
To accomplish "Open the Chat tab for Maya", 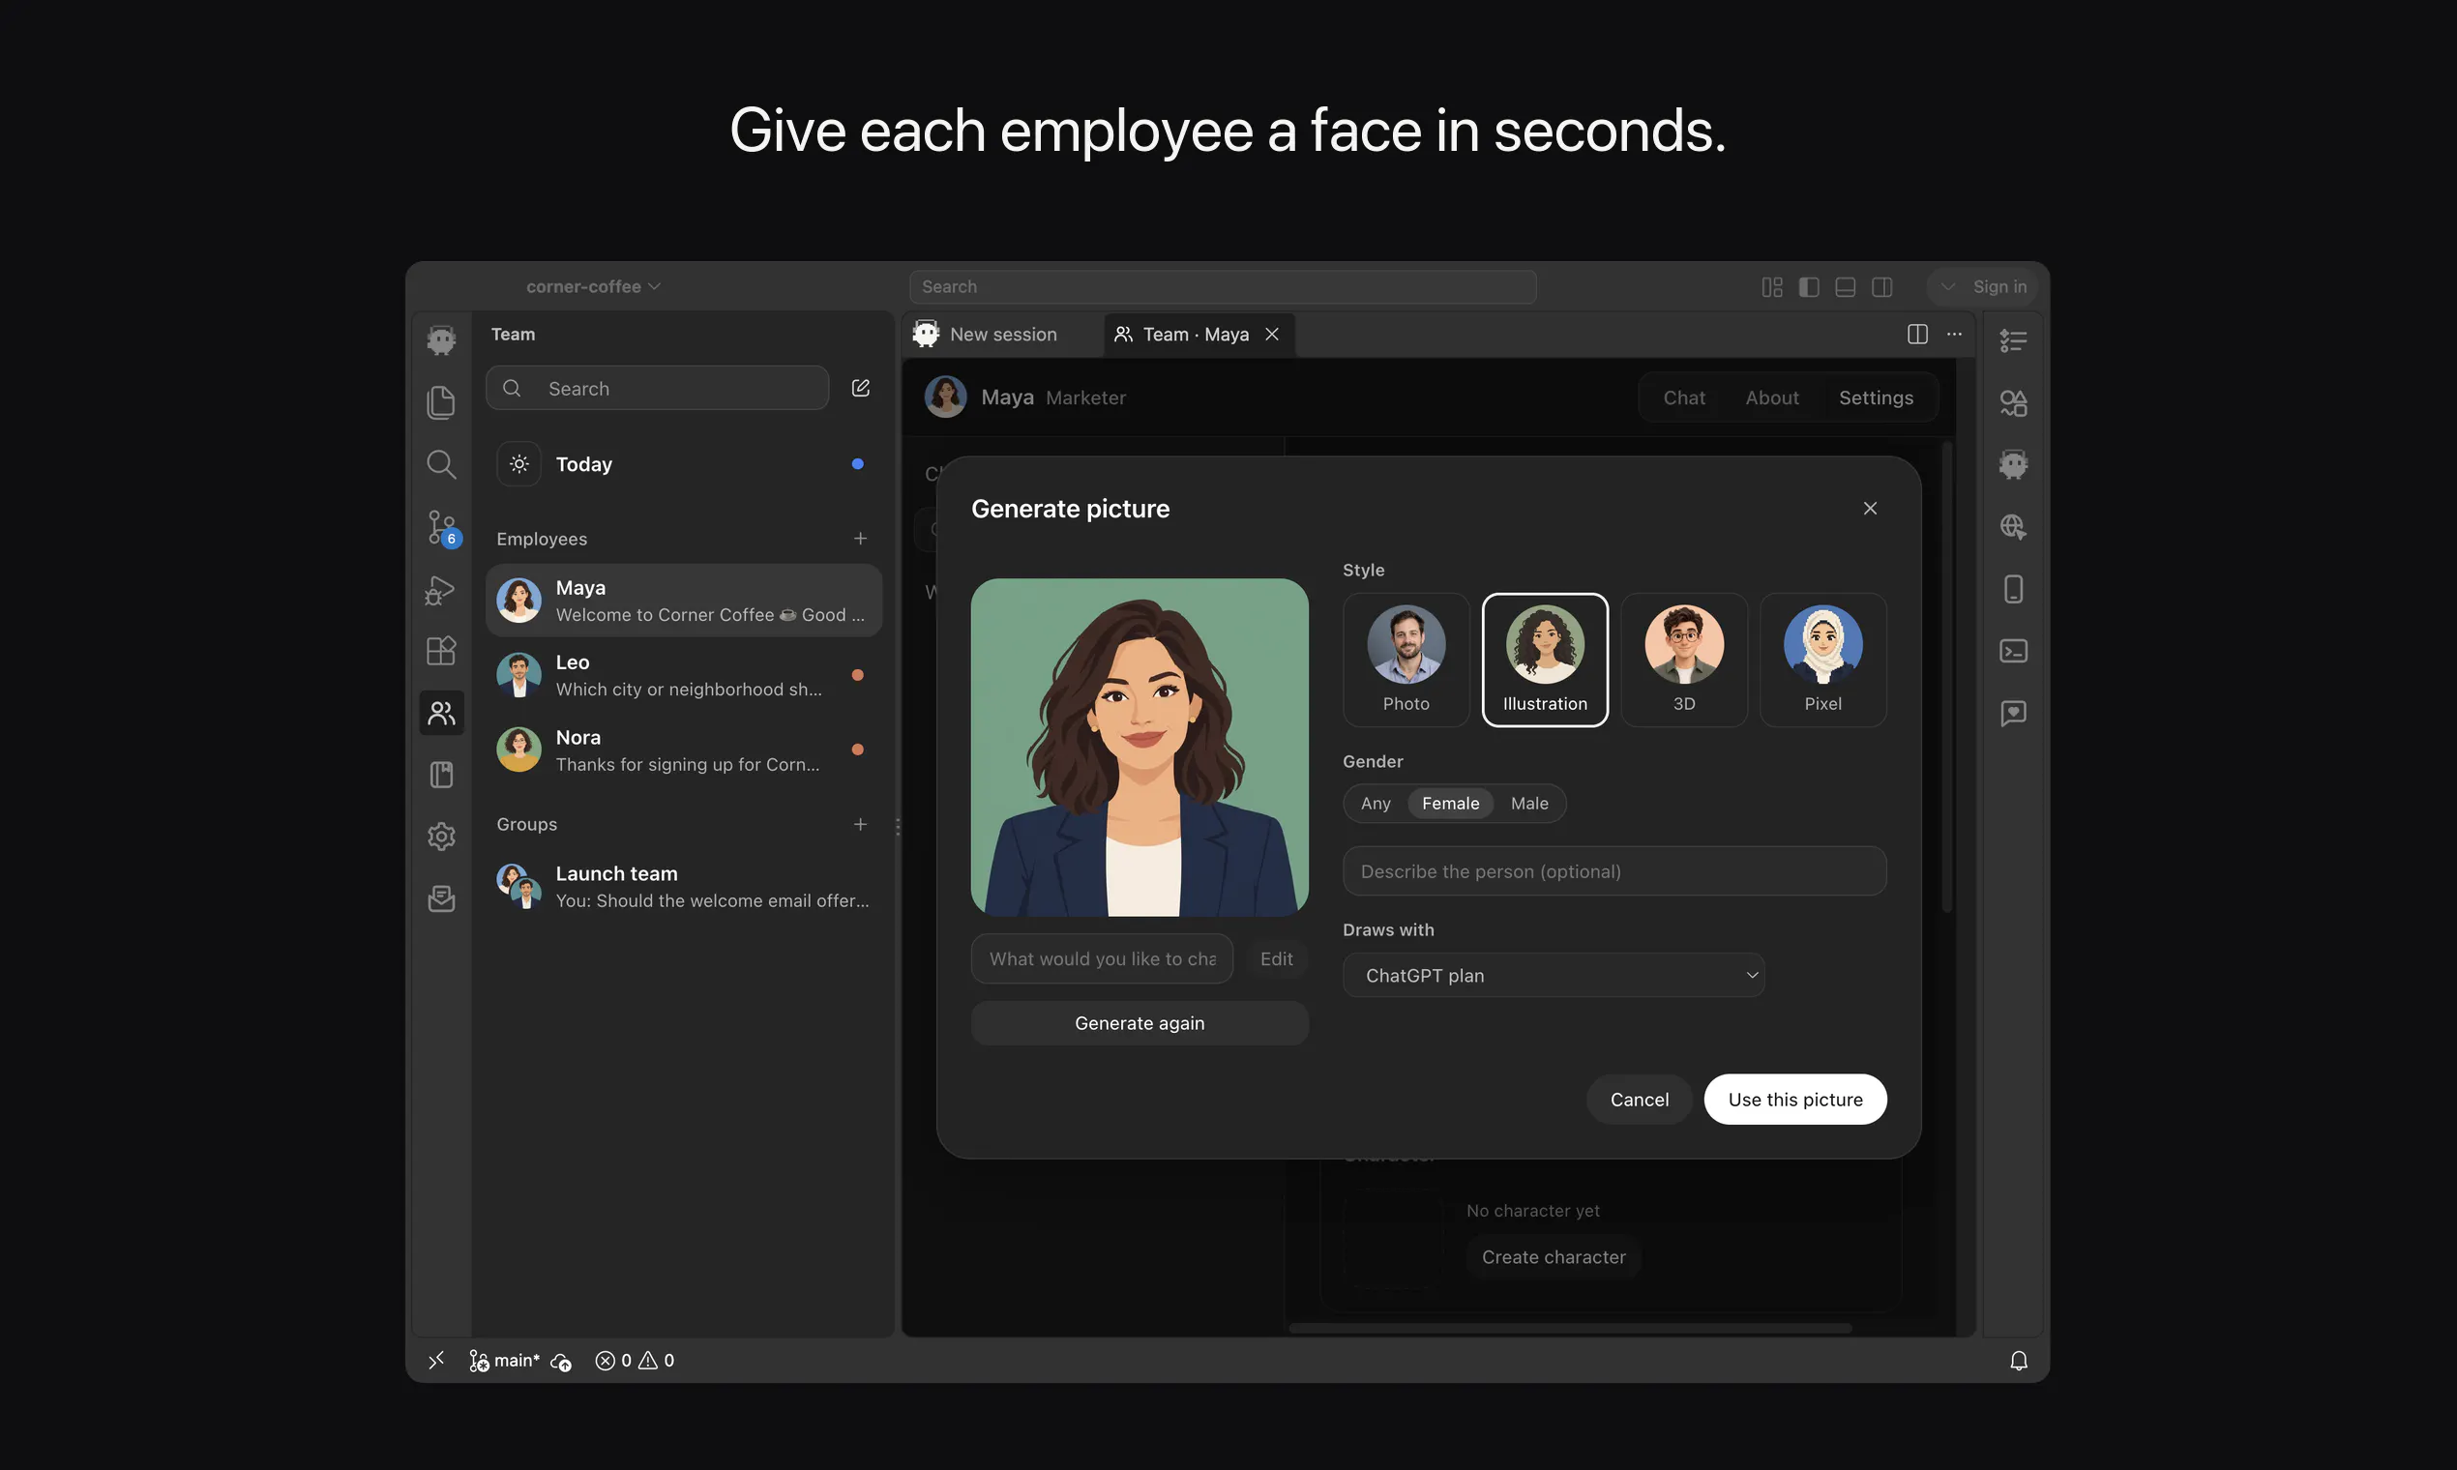I will 1683,397.
